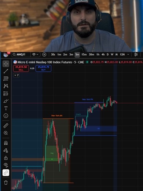Image resolution: width=143 pixels, height=191 pixels.
Task: Toggle lock all drawings
Action: pyautogui.click(x=6, y=158)
